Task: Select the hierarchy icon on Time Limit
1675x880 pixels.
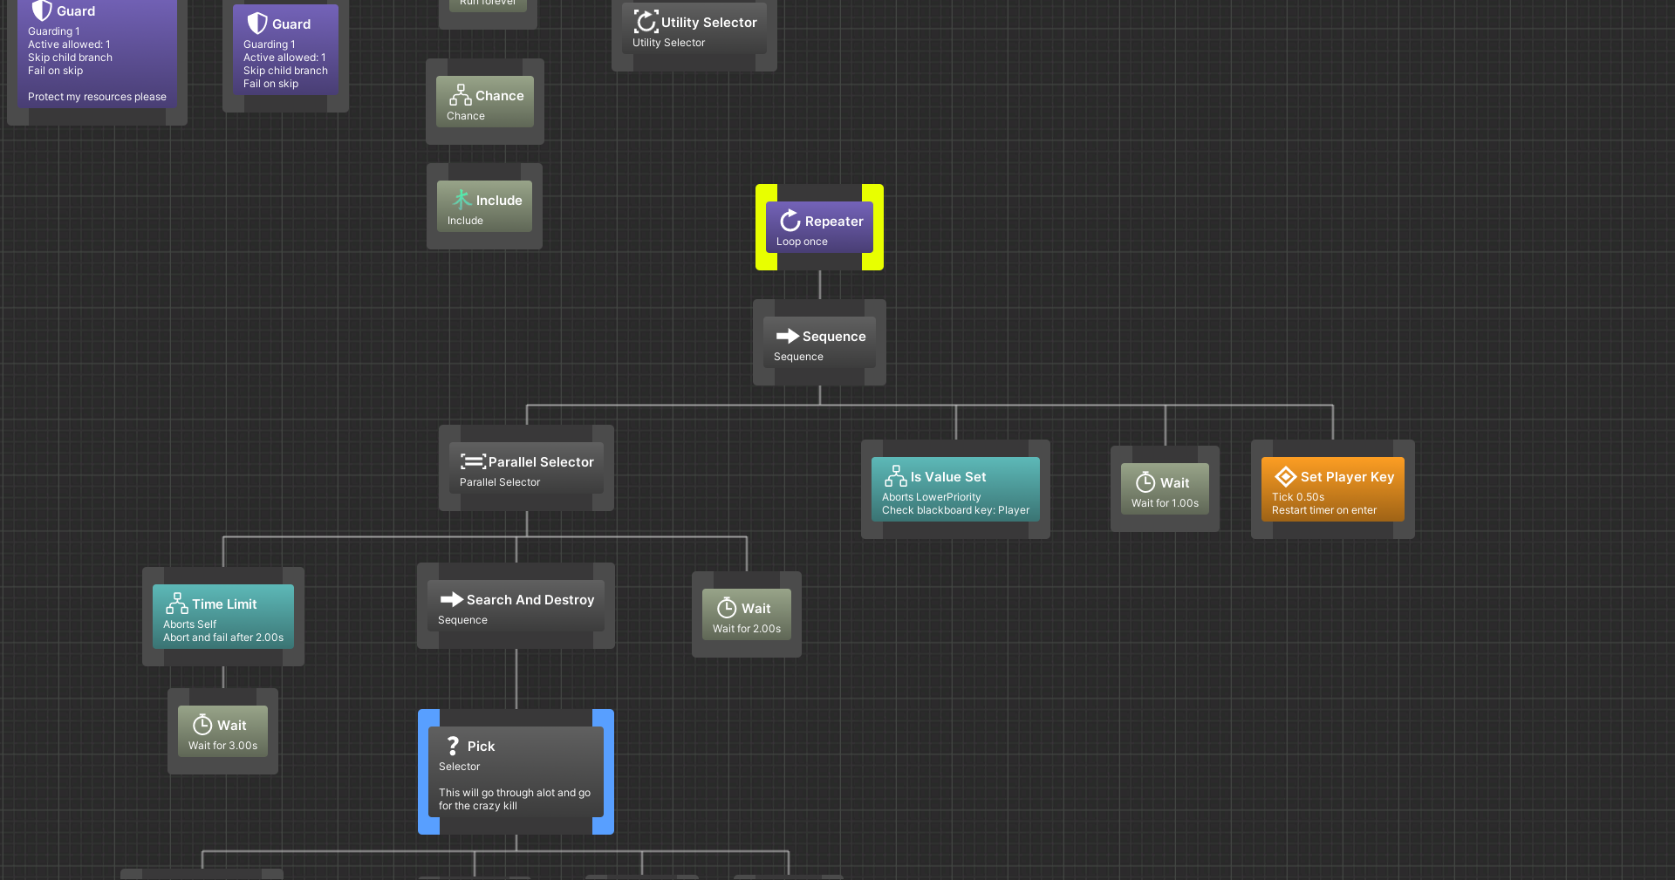Action: click(x=177, y=603)
